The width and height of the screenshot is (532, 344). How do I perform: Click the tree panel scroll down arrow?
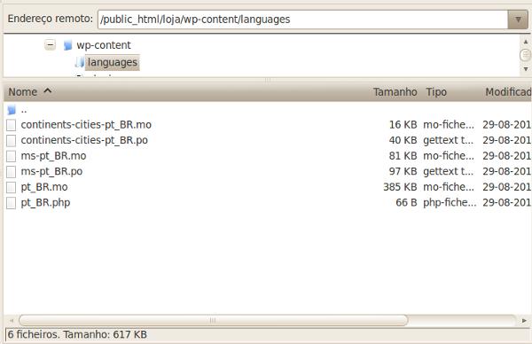point(525,69)
